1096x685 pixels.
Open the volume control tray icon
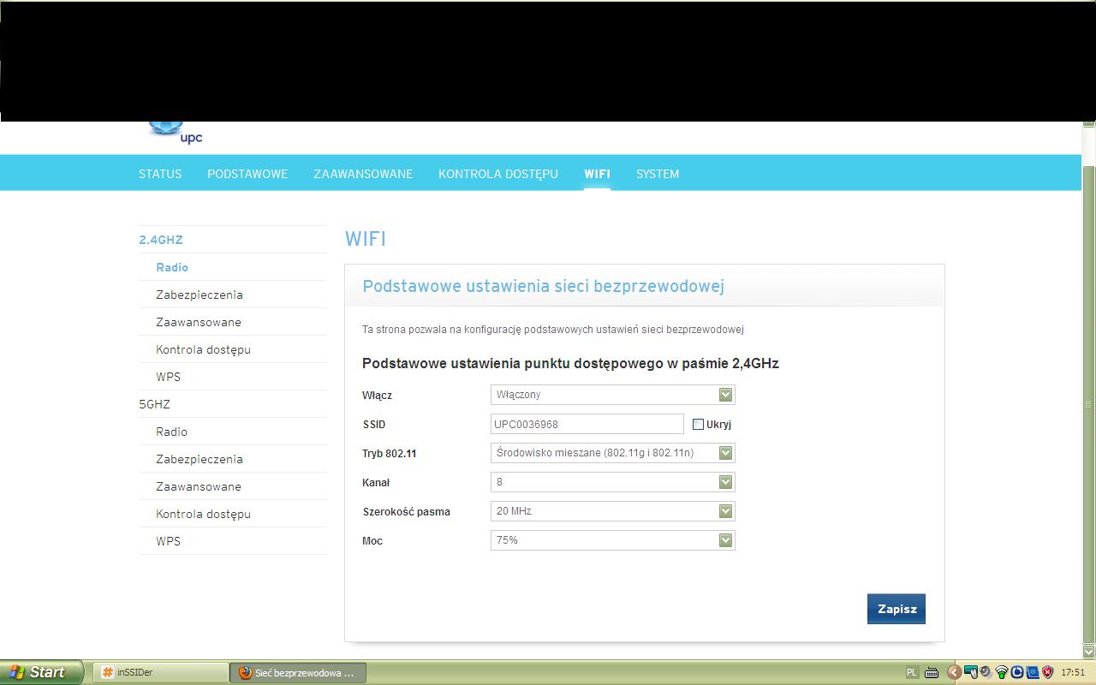tap(986, 672)
